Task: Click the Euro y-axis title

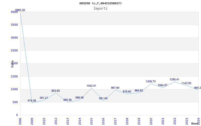Action: (12, 64)
